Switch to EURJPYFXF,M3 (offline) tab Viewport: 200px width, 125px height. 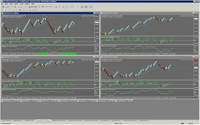[x=130, y=121]
